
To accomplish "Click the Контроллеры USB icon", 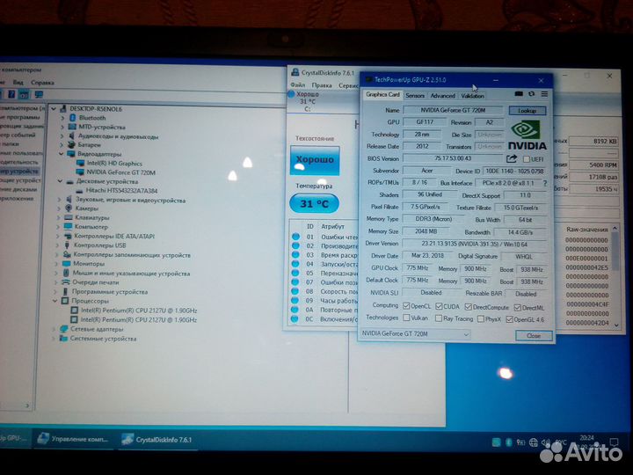I will click(67, 245).
